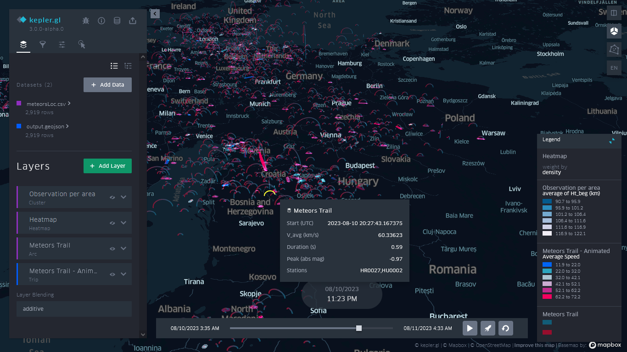Expand the meteorsLoc.csv dataset
Screen dimensions: 627x352
[69, 104]
